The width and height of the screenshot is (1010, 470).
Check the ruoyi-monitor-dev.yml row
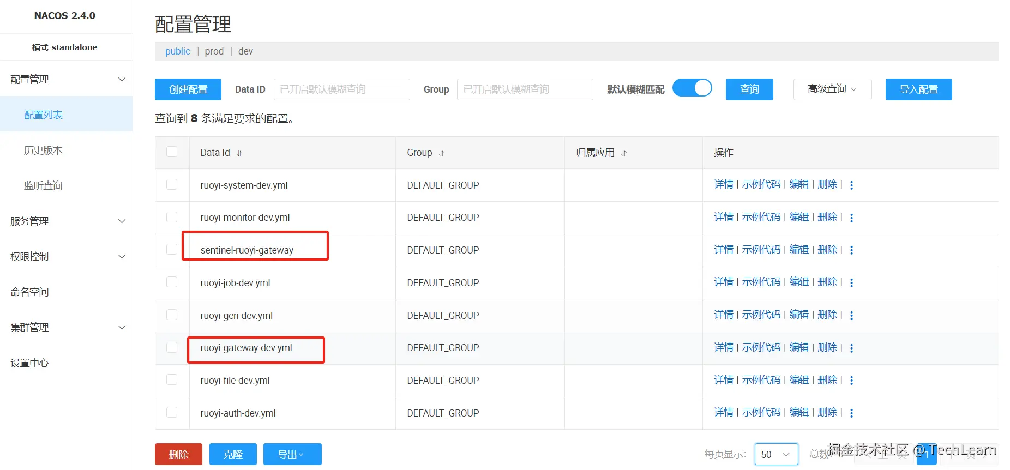click(172, 217)
